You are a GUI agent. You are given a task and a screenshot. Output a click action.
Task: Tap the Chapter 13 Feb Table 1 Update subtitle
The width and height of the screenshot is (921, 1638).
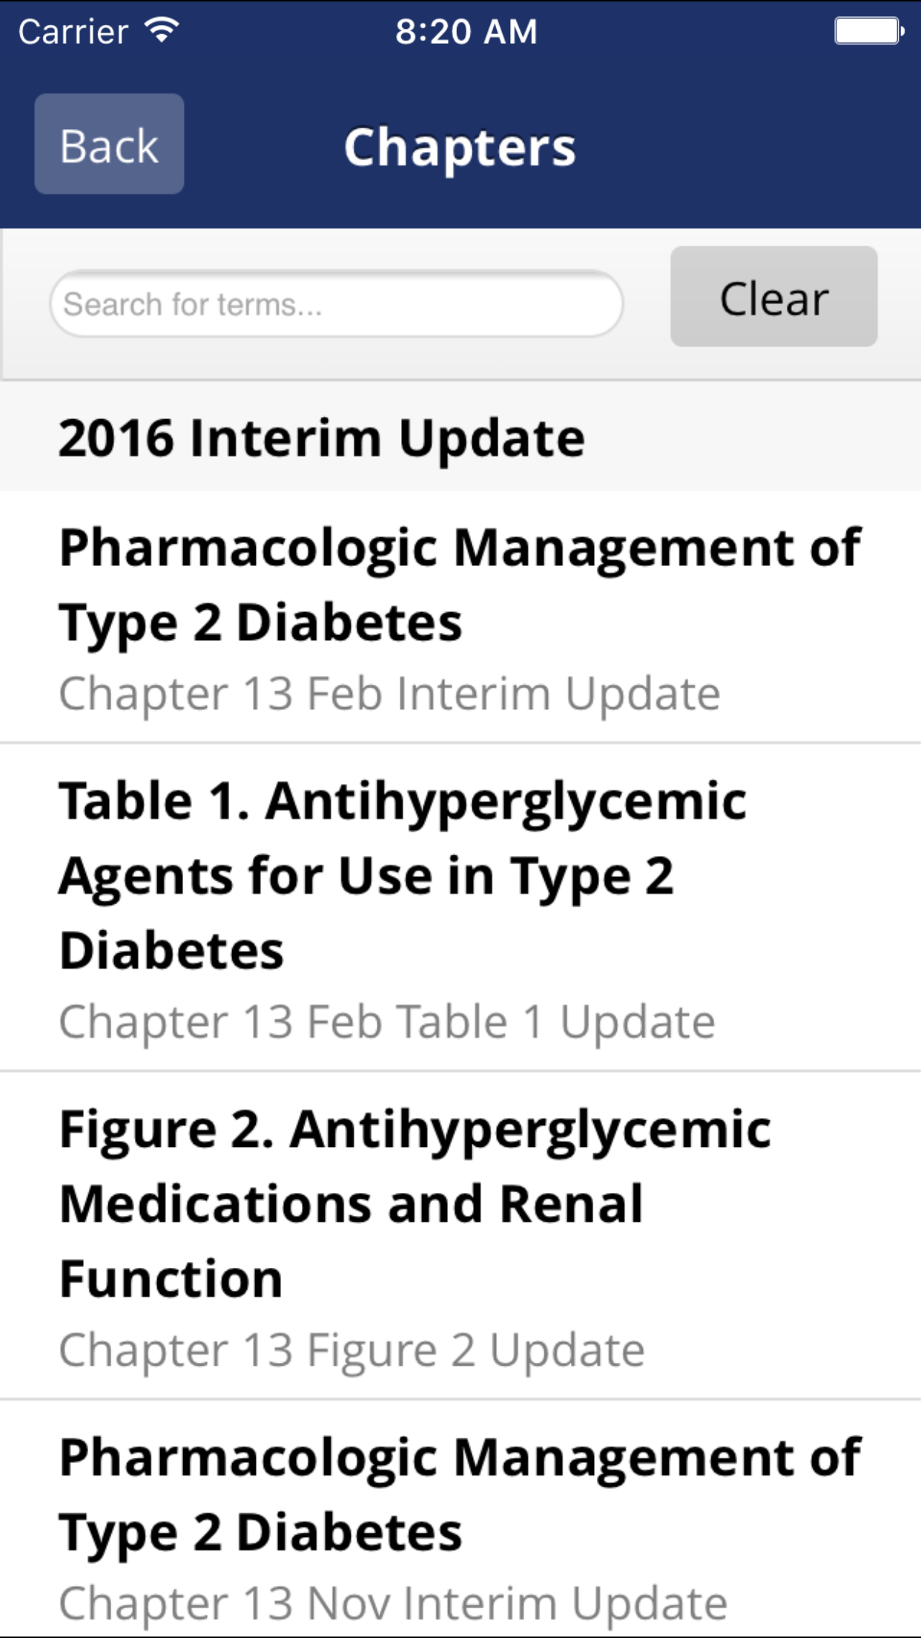[387, 1022]
